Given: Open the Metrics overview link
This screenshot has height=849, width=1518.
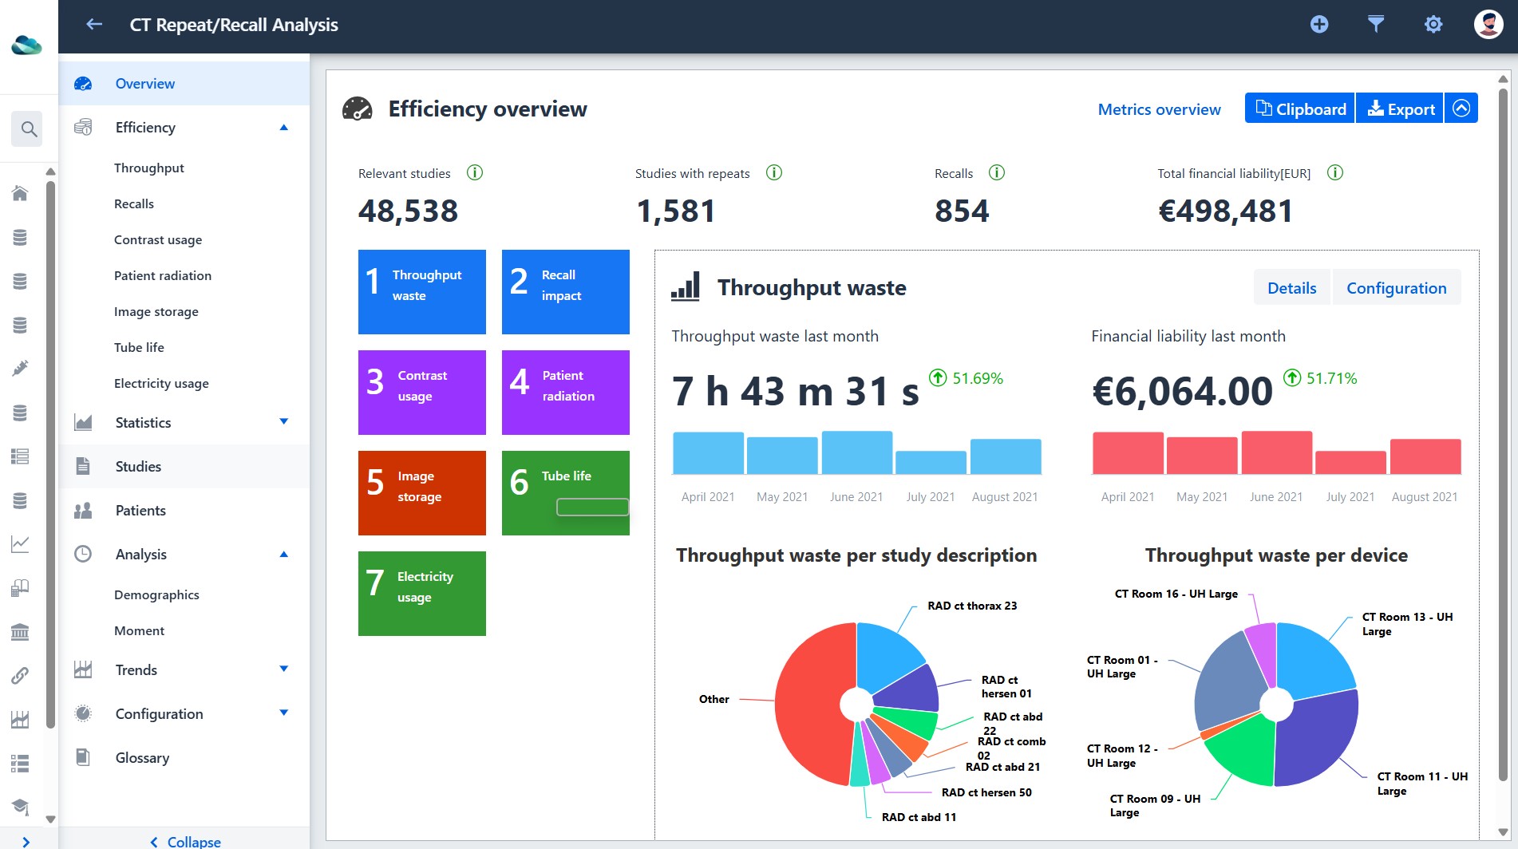Looking at the screenshot, I should click(1159, 109).
